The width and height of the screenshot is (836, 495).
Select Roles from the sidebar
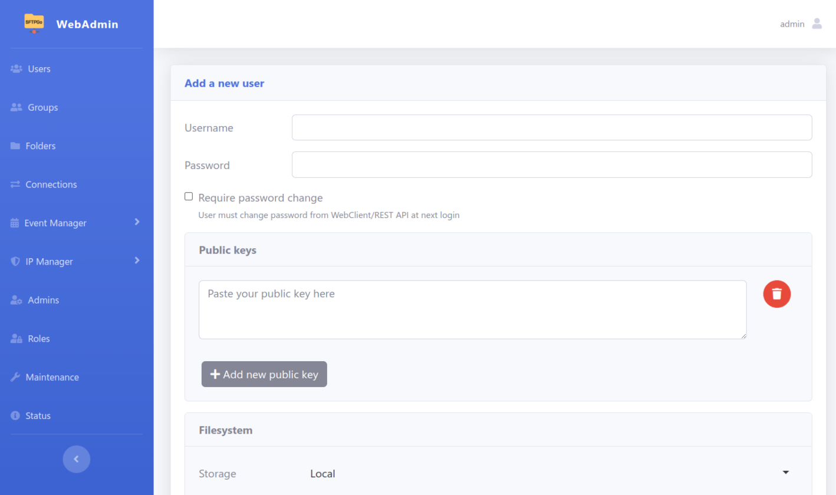pyautogui.click(x=39, y=338)
